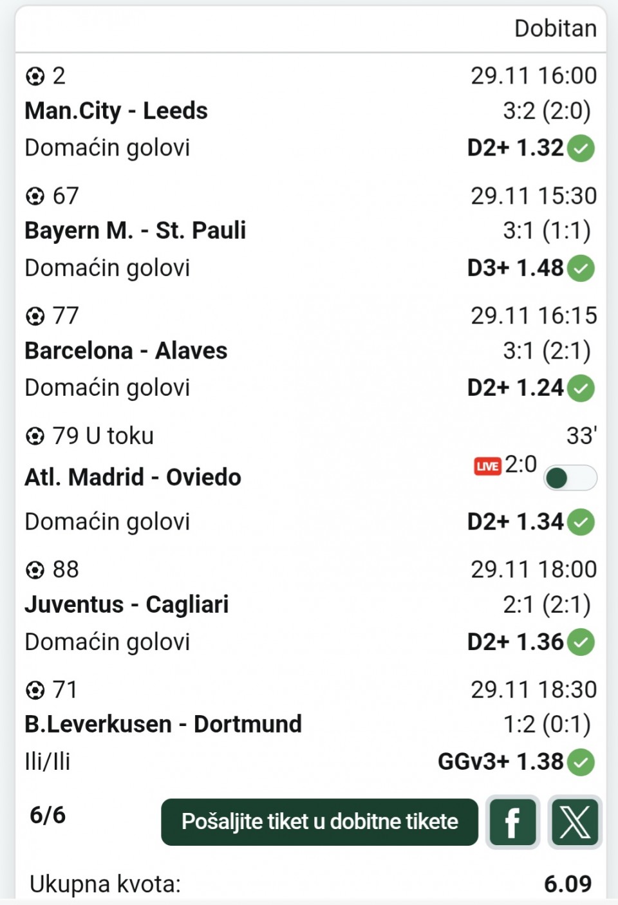Select B.Leverkusen - Dortmund match row
This screenshot has height=905, width=618.
pyautogui.click(x=163, y=724)
